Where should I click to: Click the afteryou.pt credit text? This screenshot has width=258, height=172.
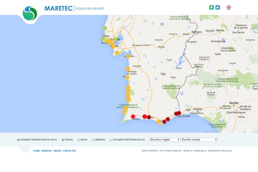pyautogui.click(x=227, y=151)
